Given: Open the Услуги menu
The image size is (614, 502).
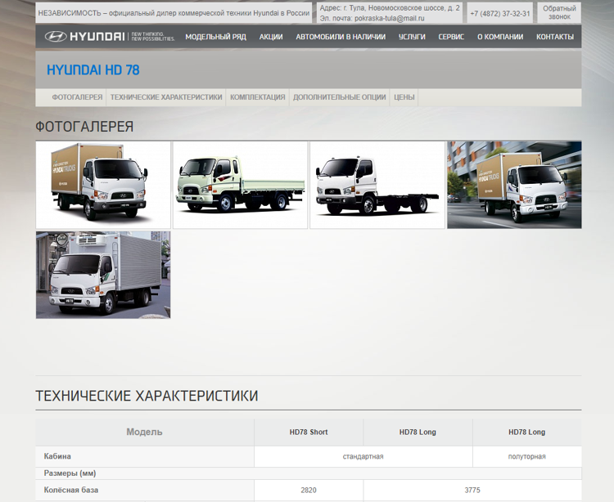Looking at the screenshot, I should (x=412, y=37).
